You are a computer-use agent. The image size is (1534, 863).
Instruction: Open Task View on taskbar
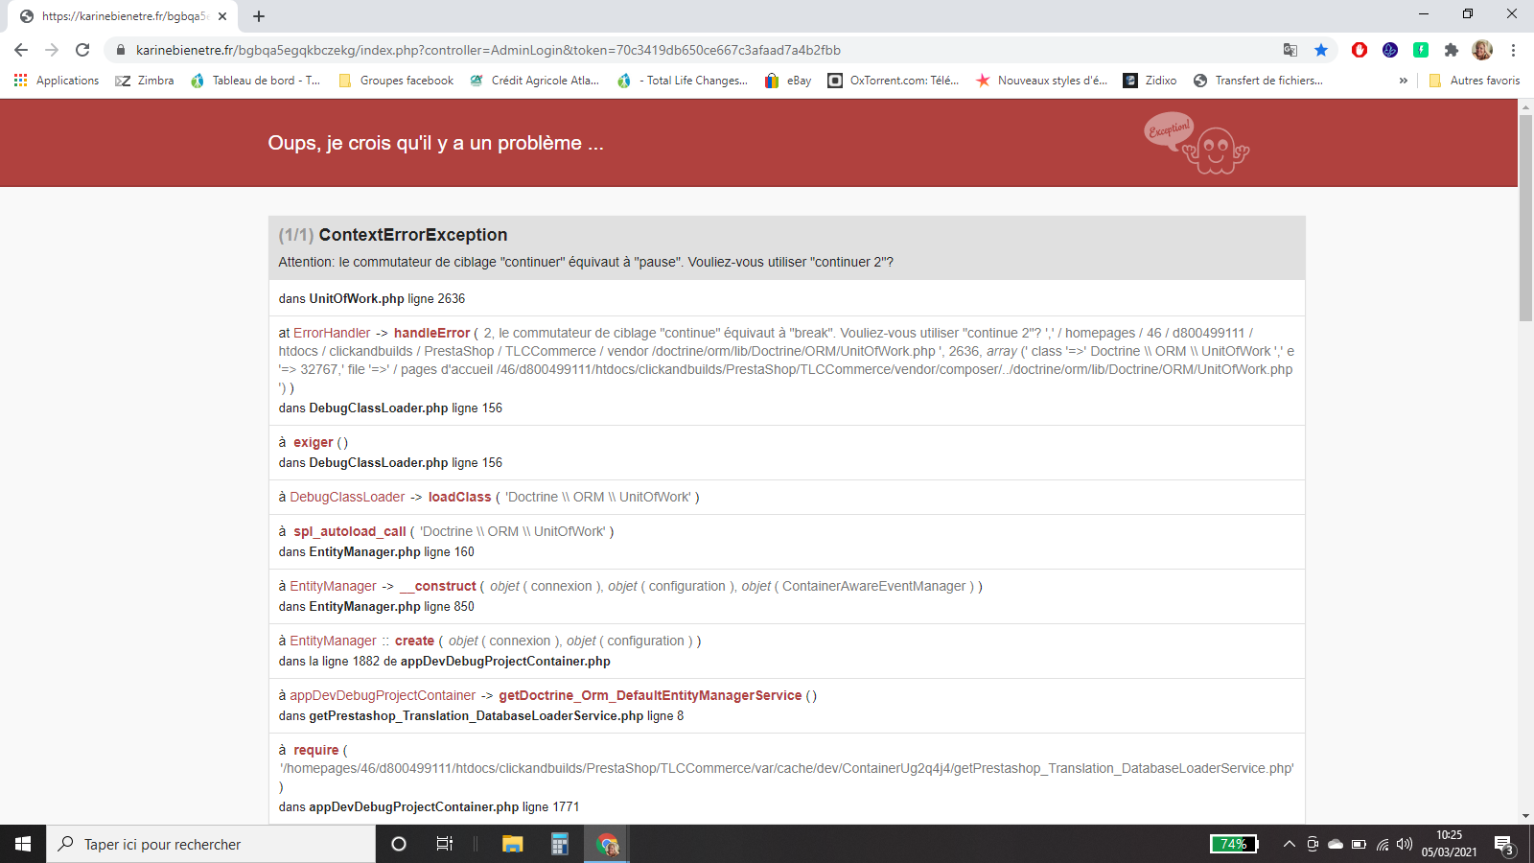point(445,844)
